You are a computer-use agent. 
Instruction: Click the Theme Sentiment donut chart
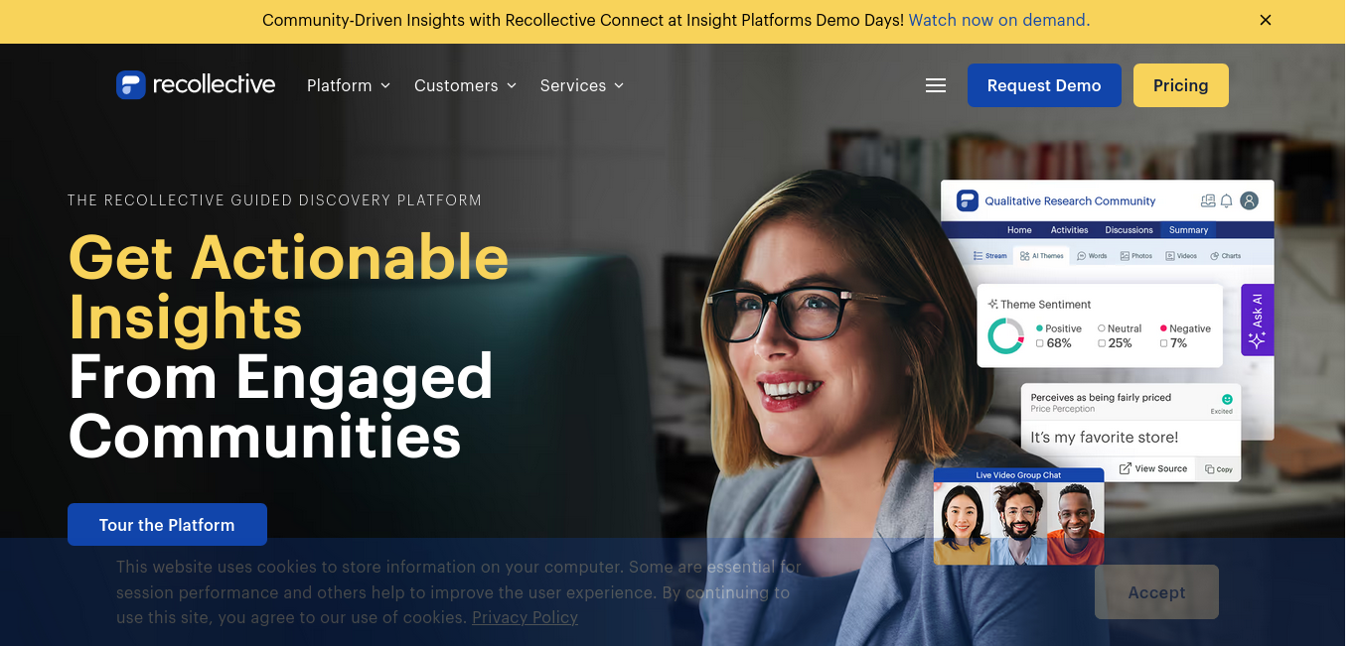click(x=1005, y=336)
